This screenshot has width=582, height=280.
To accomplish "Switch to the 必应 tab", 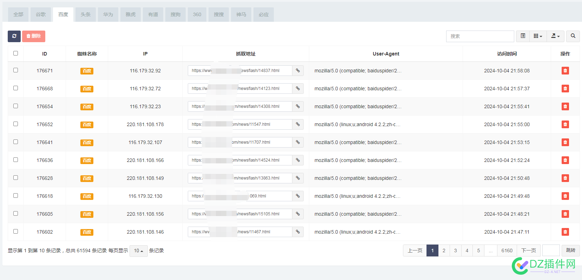I will coord(264,14).
